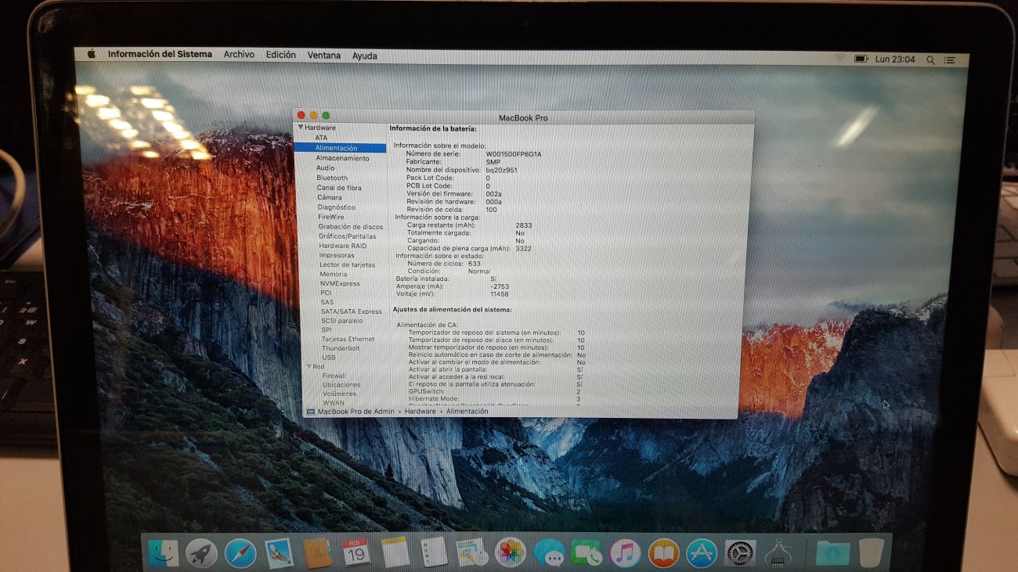The image size is (1018, 572).
Task: Click the Lun 23:04 clock
Action: coord(895,59)
